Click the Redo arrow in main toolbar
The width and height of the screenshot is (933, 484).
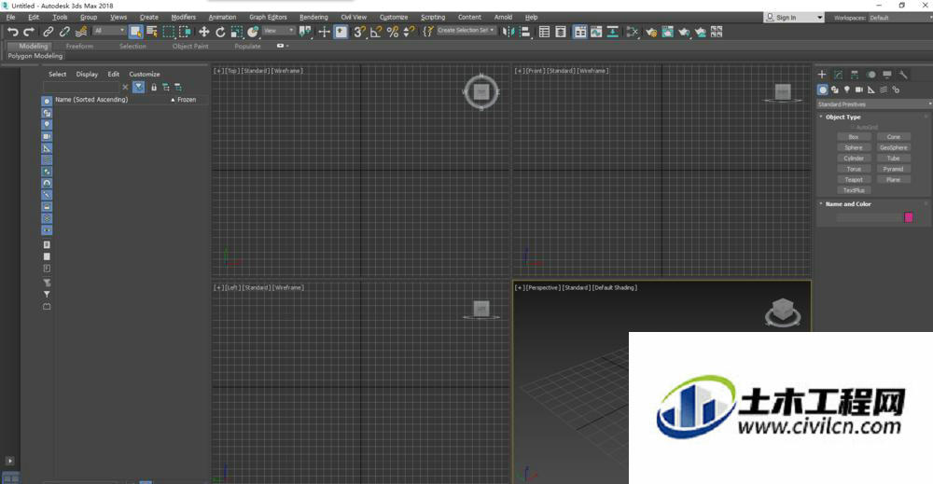pos(29,32)
